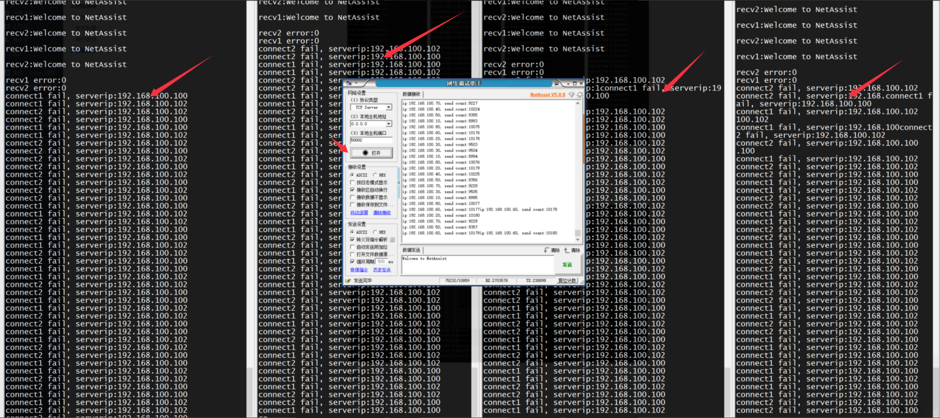
Task: Expand the local host address 0.0.0.0 dropdown
Action: point(389,124)
